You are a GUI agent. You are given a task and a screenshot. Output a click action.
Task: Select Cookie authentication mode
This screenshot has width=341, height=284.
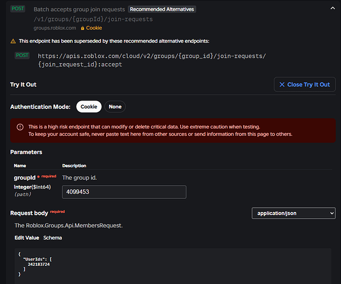pos(89,106)
